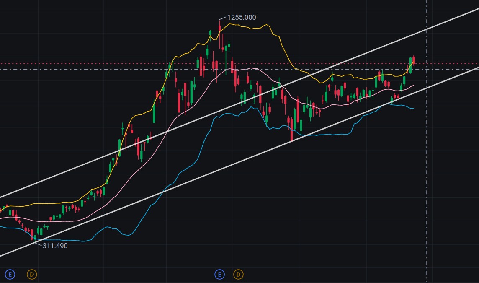Click the left orange D dividend marker
The width and height of the screenshot is (479, 283).
[32, 275]
